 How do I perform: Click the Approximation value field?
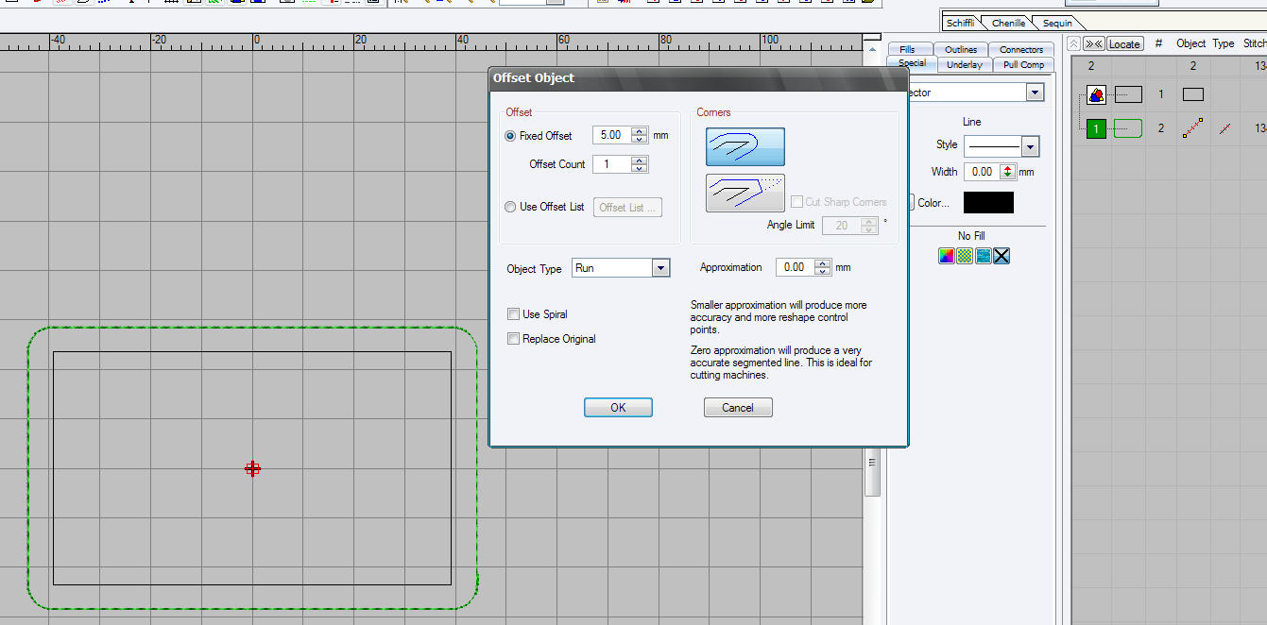tap(795, 267)
